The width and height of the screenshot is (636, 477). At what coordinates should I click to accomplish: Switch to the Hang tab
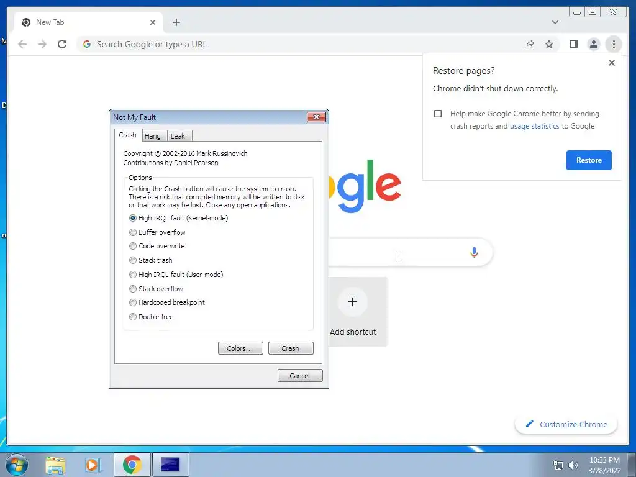coord(153,136)
